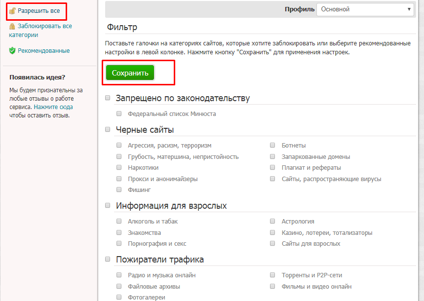Enable the Фотогалереи checkbox

[x=119, y=297]
